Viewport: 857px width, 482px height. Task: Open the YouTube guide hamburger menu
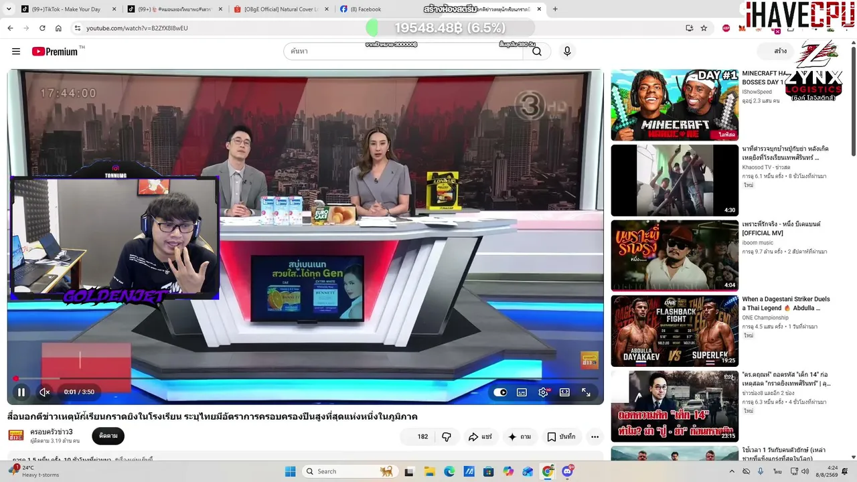pos(16,52)
